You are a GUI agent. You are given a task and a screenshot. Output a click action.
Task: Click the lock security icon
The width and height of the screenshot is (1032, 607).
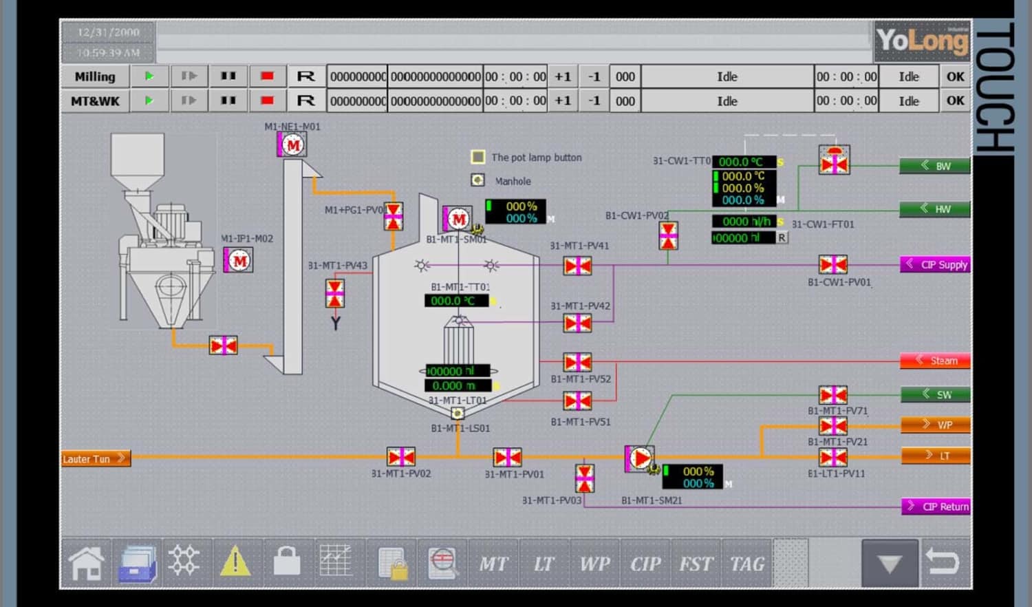287,562
